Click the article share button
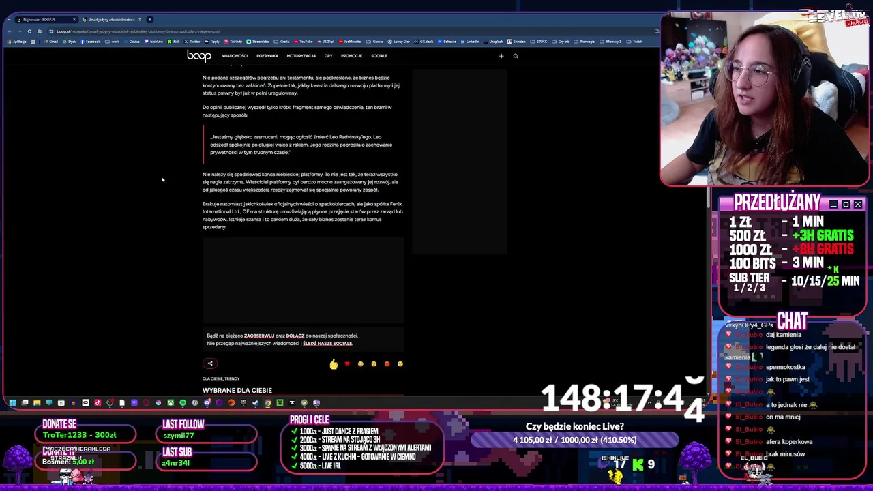Viewport: 873px width, 491px height. coord(210,363)
